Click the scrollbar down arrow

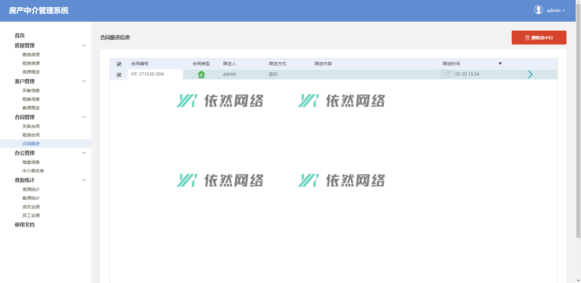click(578, 281)
